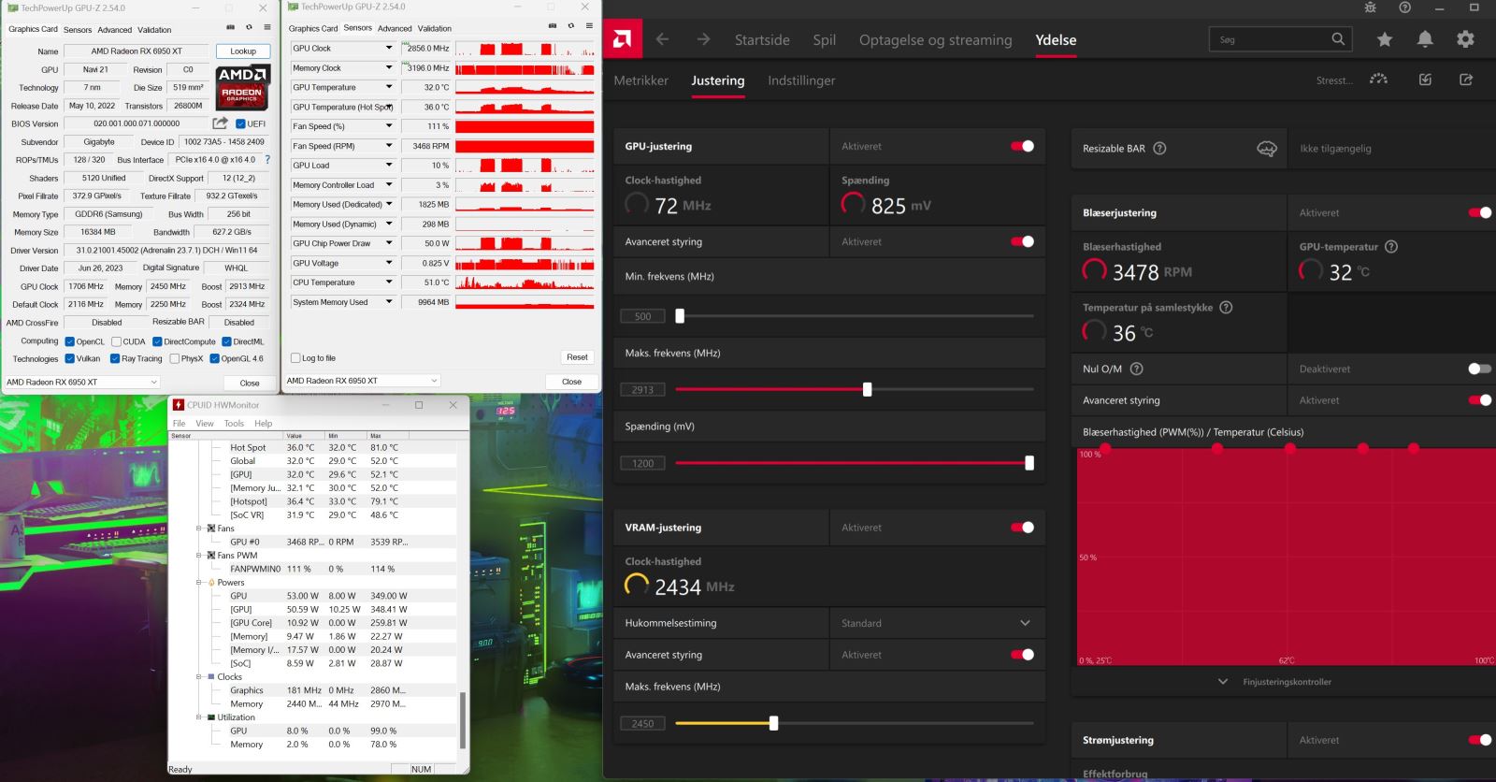
Task: Toggle Strømjustering switch
Action: click(1480, 740)
